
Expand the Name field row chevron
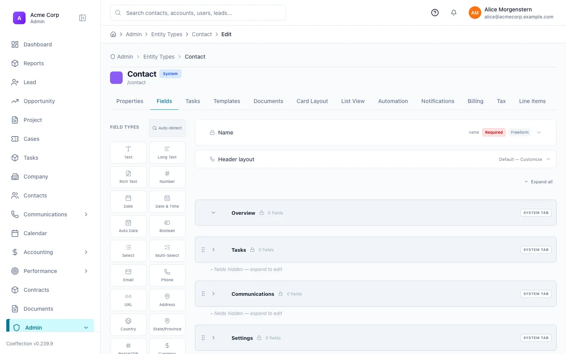pos(539,133)
